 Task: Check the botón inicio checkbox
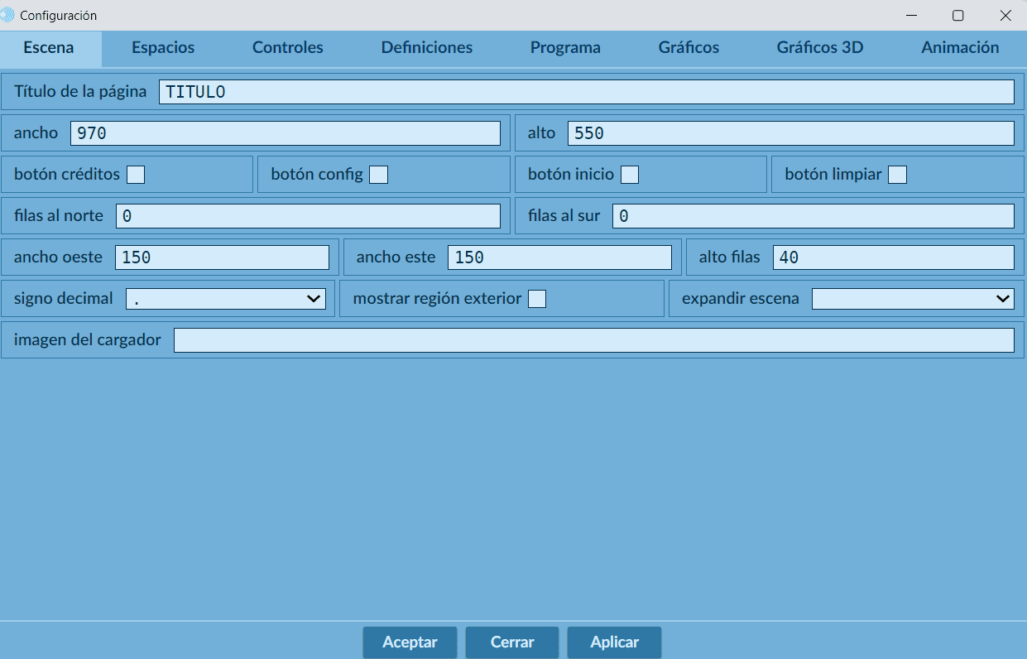pyautogui.click(x=630, y=175)
